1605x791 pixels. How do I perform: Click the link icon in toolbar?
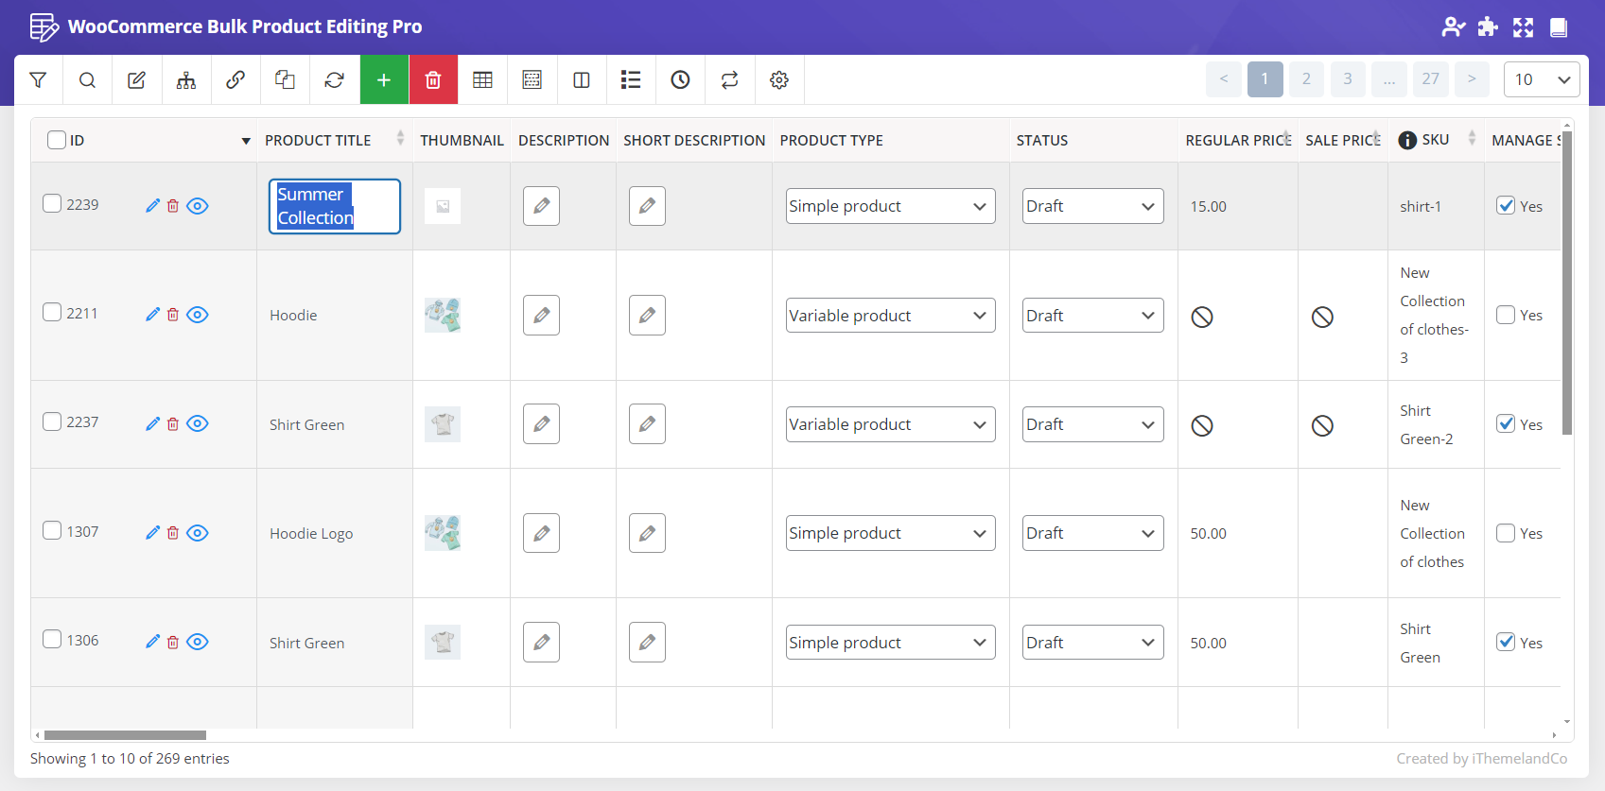pyautogui.click(x=236, y=80)
